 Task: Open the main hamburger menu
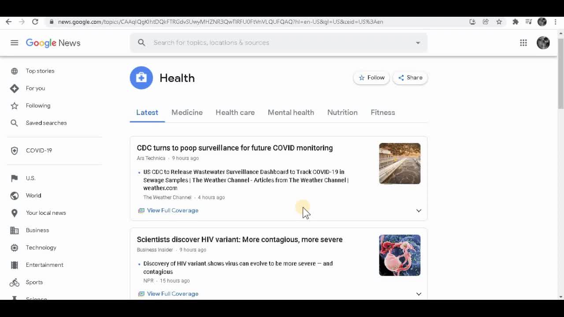(15, 43)
